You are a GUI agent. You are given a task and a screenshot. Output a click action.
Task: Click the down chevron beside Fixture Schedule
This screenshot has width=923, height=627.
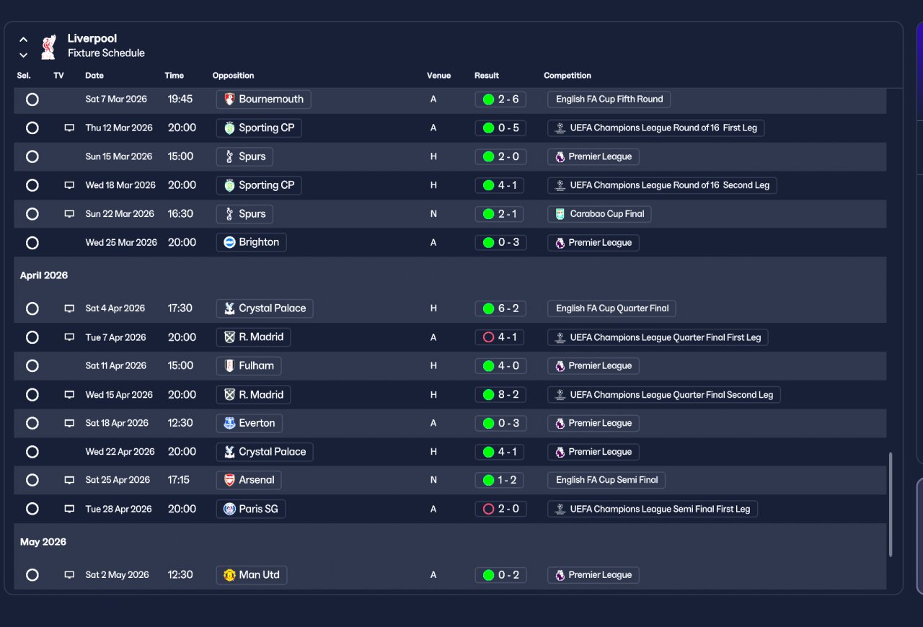coord(23,55)
